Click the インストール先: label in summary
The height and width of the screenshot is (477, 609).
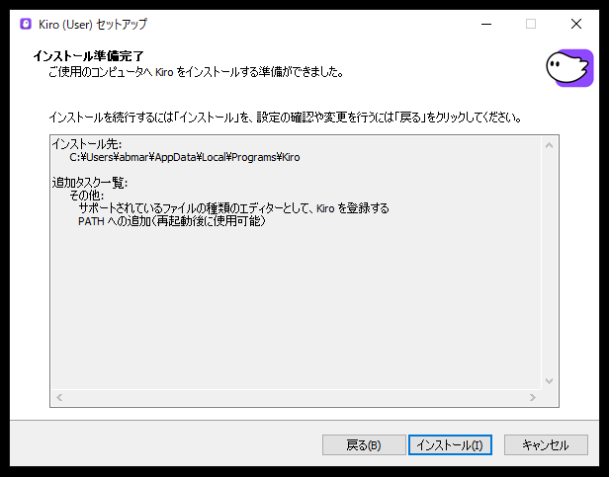(x=86, y=144)
